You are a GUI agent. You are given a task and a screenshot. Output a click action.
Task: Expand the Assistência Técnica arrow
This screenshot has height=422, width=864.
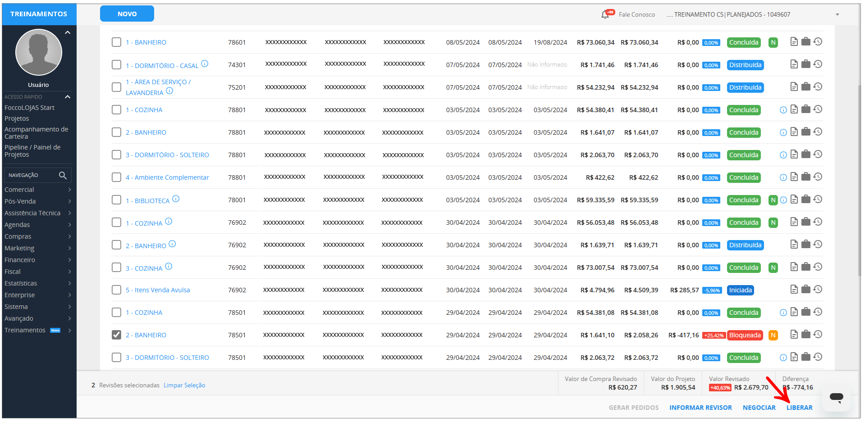(69, 213)
